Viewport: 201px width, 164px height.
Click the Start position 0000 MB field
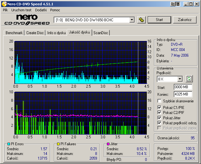[x=183, y=87]
